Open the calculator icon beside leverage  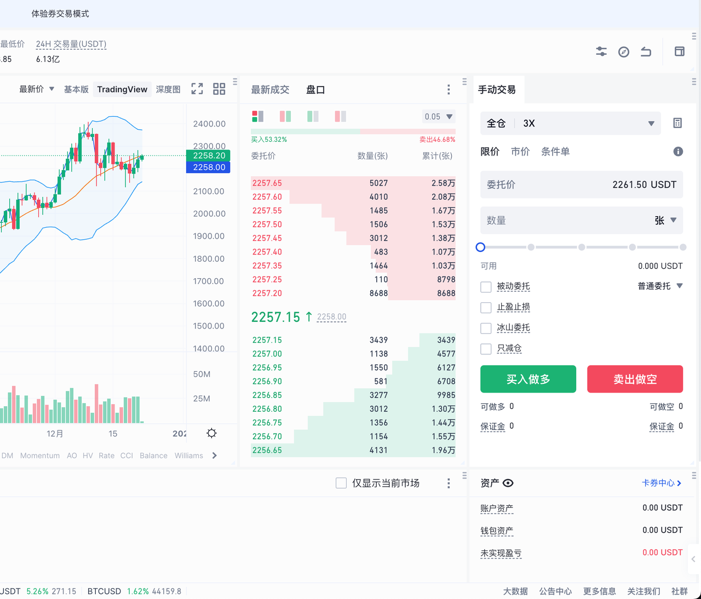(677, 123)
